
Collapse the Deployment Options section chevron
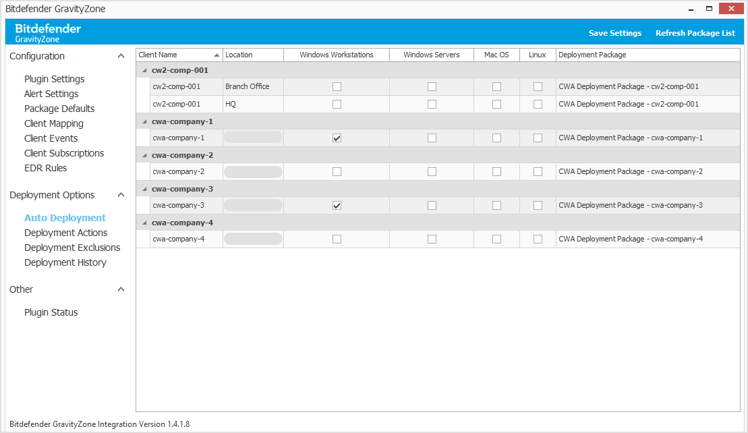(x=121, y=195)
